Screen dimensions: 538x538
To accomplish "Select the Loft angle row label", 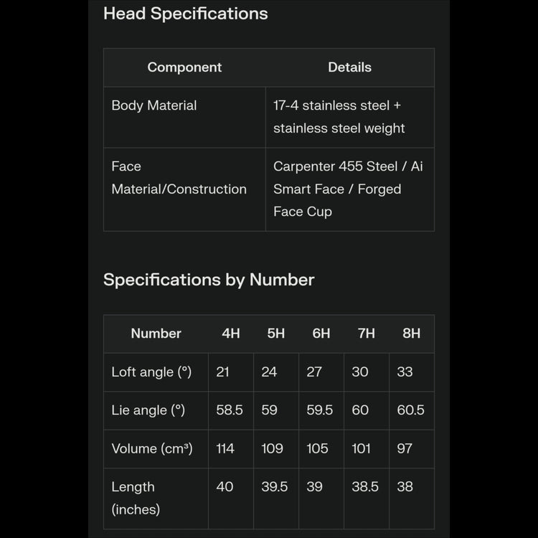I will (151, 372).
